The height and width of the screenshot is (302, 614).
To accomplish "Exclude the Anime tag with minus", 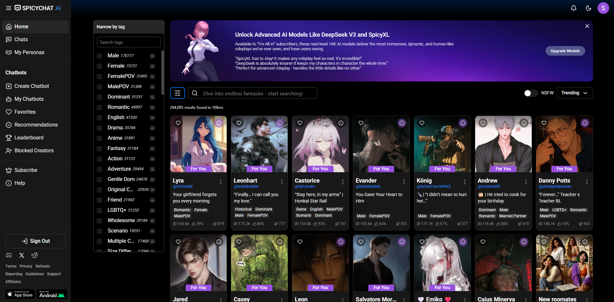I will pyautogui.click(x=152, y=138).
